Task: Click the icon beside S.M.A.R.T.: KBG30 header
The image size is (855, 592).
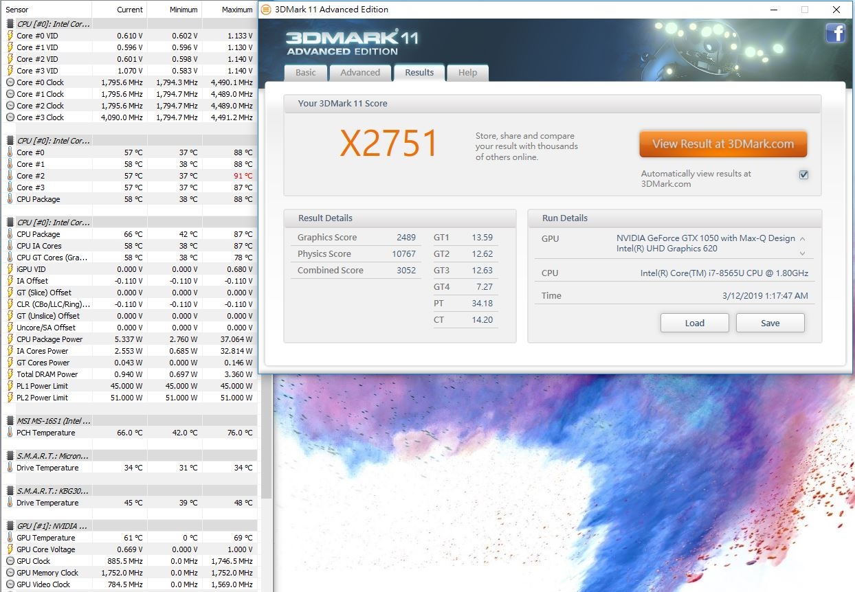Action: click(10, 491)
